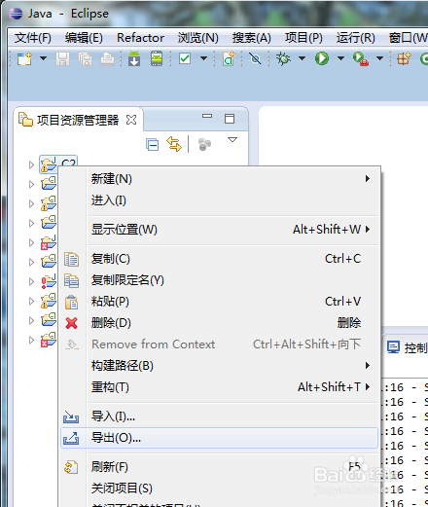Open the 搜索(A) menu
Screen dimensions: 428x507
(252, 38)
